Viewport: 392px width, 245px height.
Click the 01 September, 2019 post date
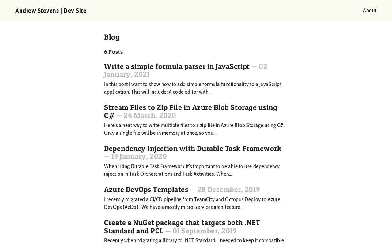[x=204, y=231]
